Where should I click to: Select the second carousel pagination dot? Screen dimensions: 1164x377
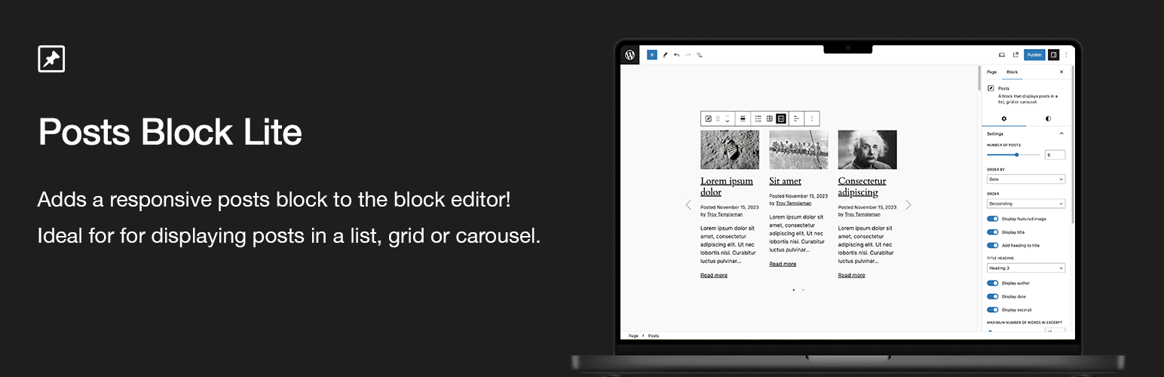pos(803,290)
